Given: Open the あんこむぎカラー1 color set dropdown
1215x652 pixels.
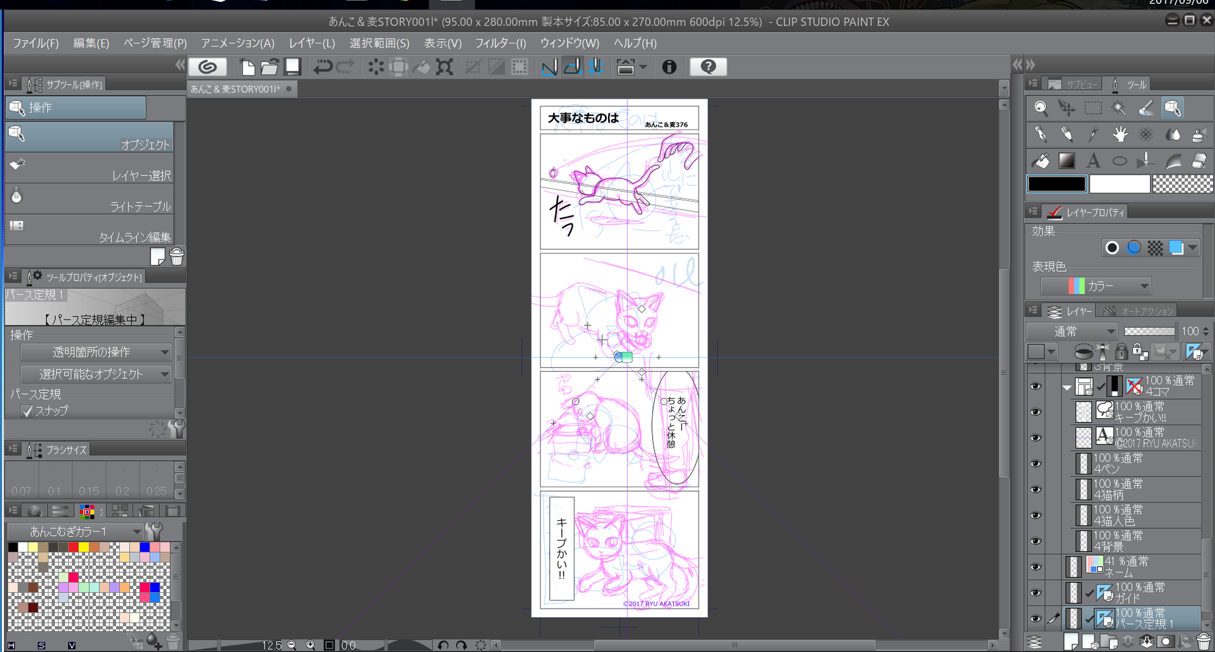Looking at the screenshot, I should pos(75,531).
